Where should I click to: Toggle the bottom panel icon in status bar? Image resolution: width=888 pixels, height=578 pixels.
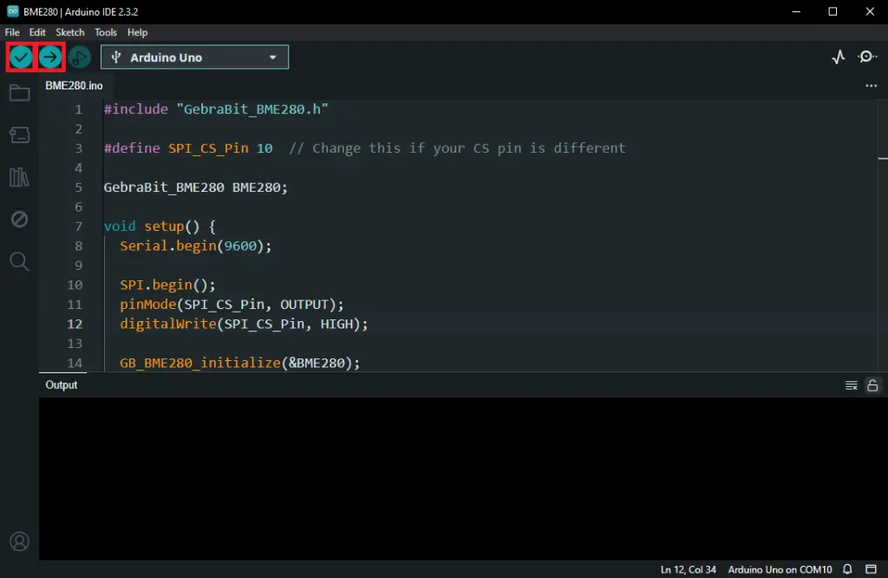(x=871, y=569)
